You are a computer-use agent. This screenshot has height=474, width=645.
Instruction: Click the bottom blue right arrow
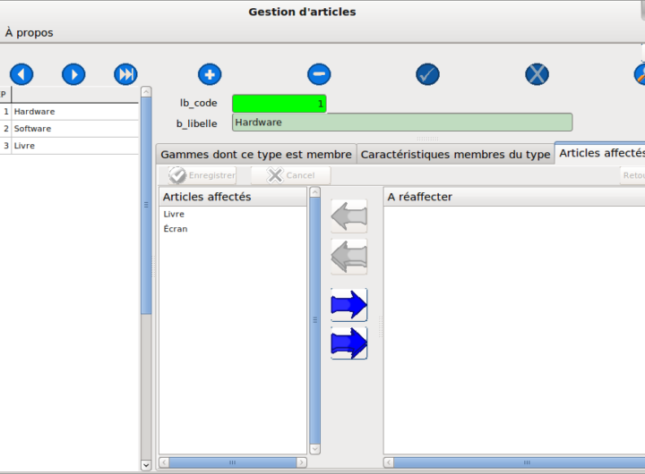pos(348,343)
